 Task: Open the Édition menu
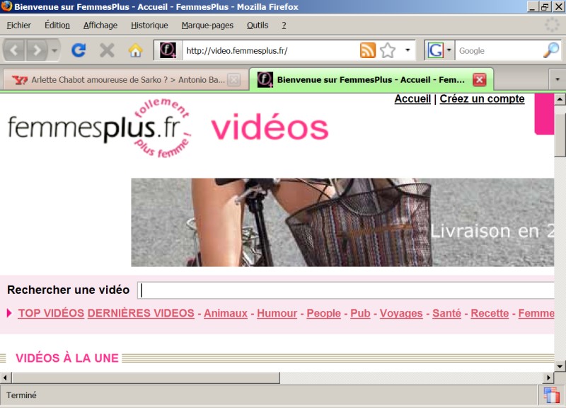point(57,25)
